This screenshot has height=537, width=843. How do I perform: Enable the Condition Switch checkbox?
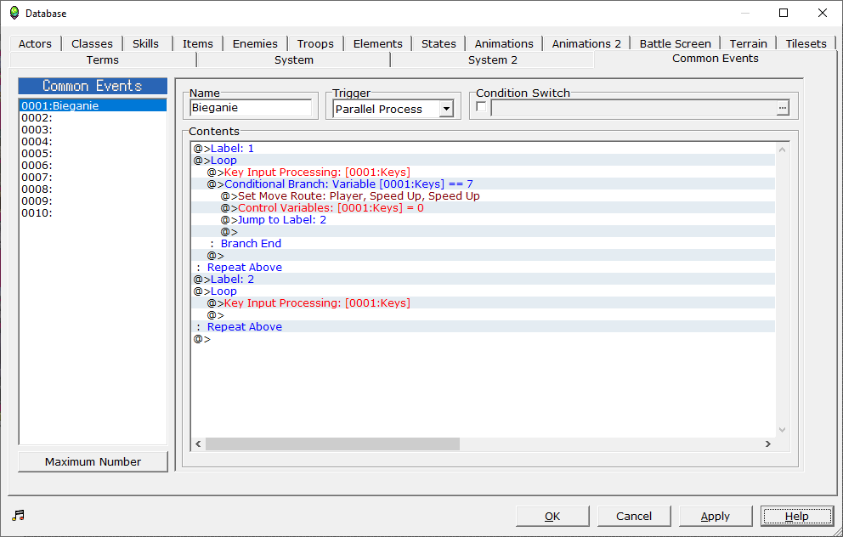tap(481, 106)
